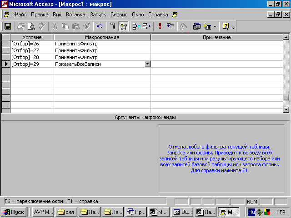Switch to the оля folder taskbar button
The width and height of the screenshot is (291, 218).
click(66, 212)
